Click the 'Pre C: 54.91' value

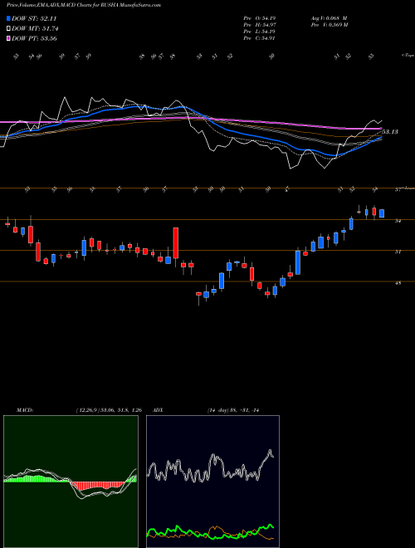[x=259, y=38]
